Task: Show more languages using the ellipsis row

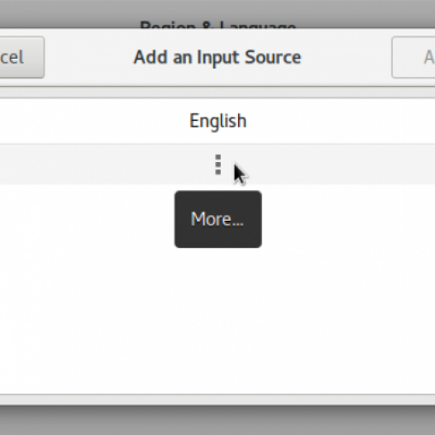Action: point(217,165)
